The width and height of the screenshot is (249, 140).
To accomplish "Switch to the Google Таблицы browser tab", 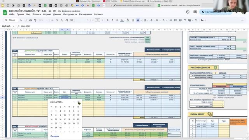I will pyautogui.click(x=179, y=5).
